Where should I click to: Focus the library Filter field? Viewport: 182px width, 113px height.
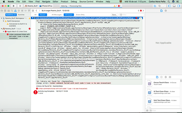(x=165, y=110)
